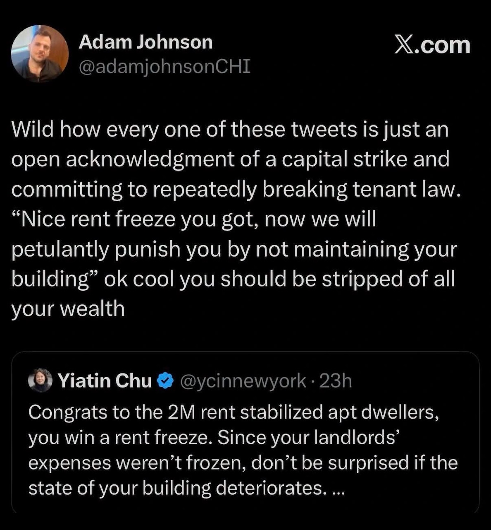This screenshot has width=491, height=530.
Task: Open the @adamjohnsonCHI handle
Action: pyautogui.click(x=164, y=66)
